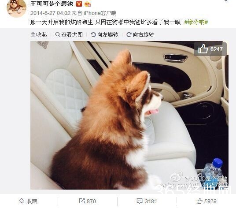Open the #缘分呐# hashtag topic
This screenshot has width=236, height=209.
click(x=196, y=22)
